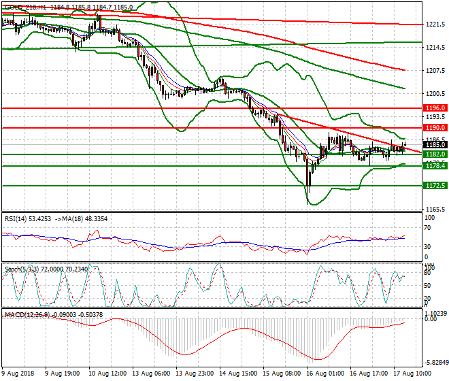The image size is (449, 381).
Task: Click the 9 Aug 2018 date label
Action: click(x=18, y=374)
